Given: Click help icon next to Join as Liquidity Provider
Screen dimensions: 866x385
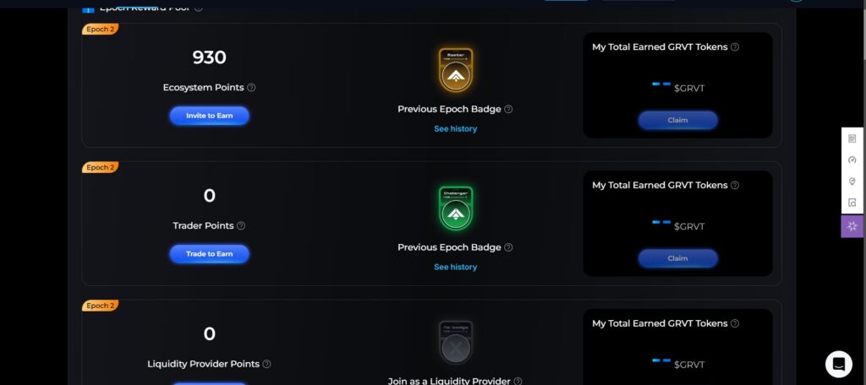Looking at the screenshot, I should coord(518,381).
